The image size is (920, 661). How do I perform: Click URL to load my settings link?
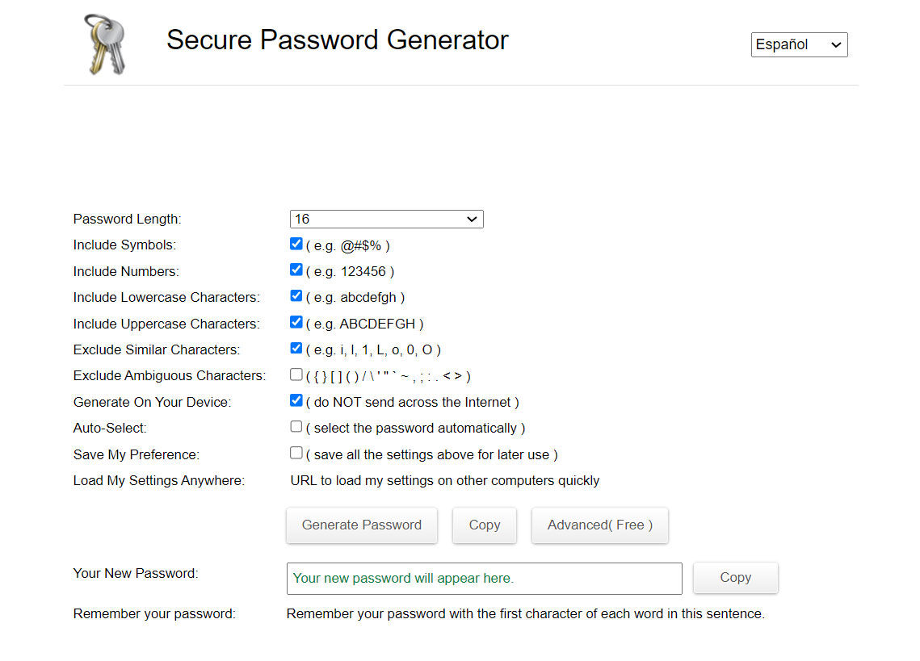445,480
